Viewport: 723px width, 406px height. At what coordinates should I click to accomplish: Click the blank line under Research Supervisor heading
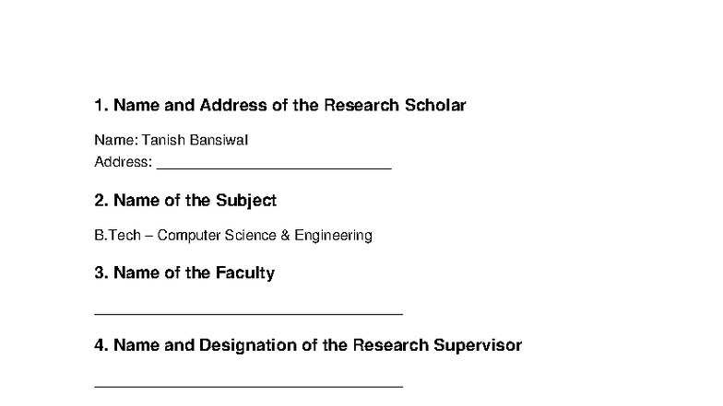[x=248, y=385]
